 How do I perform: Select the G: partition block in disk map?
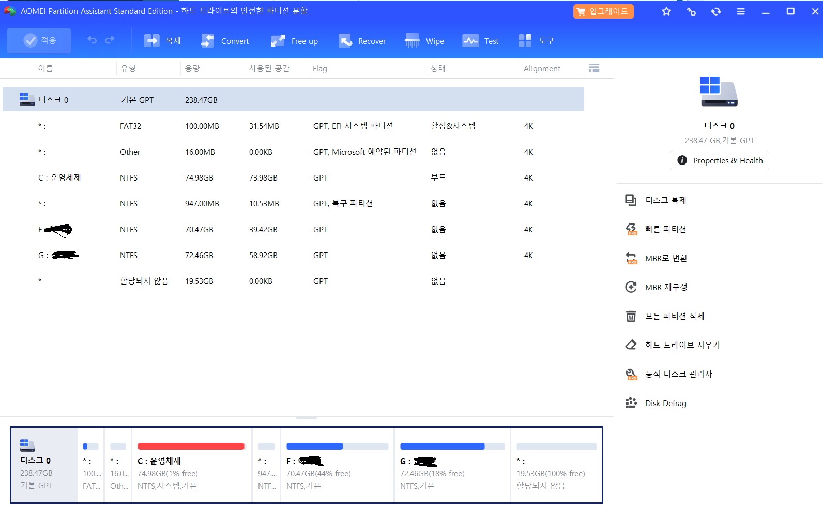click(452, 465)
